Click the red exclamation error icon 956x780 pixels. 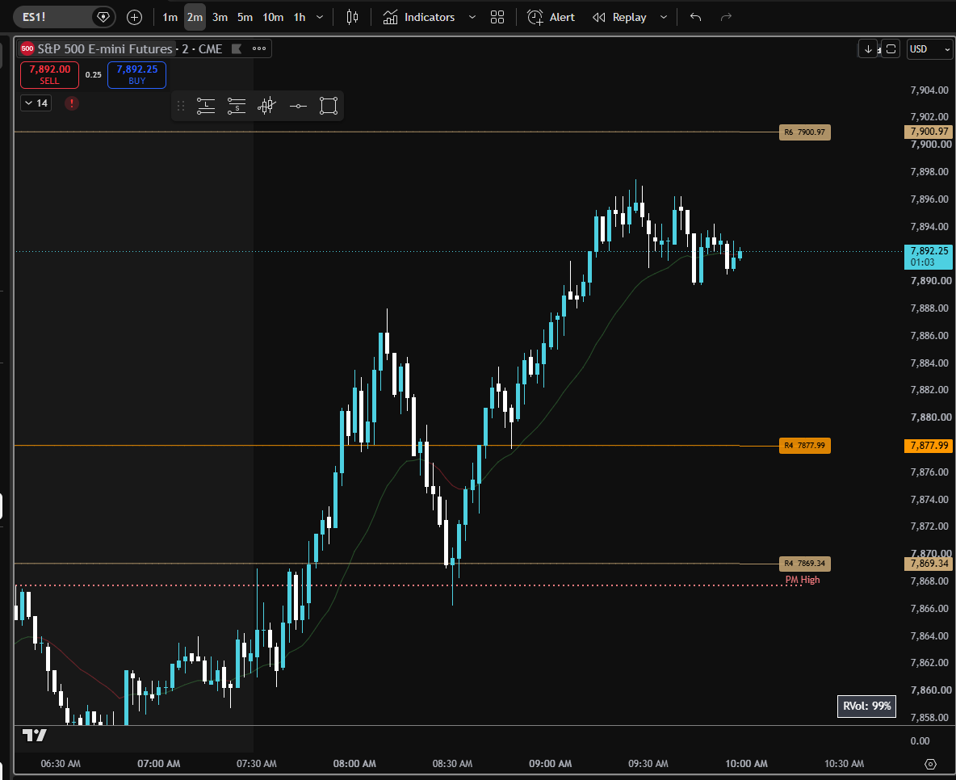point(71,103)
